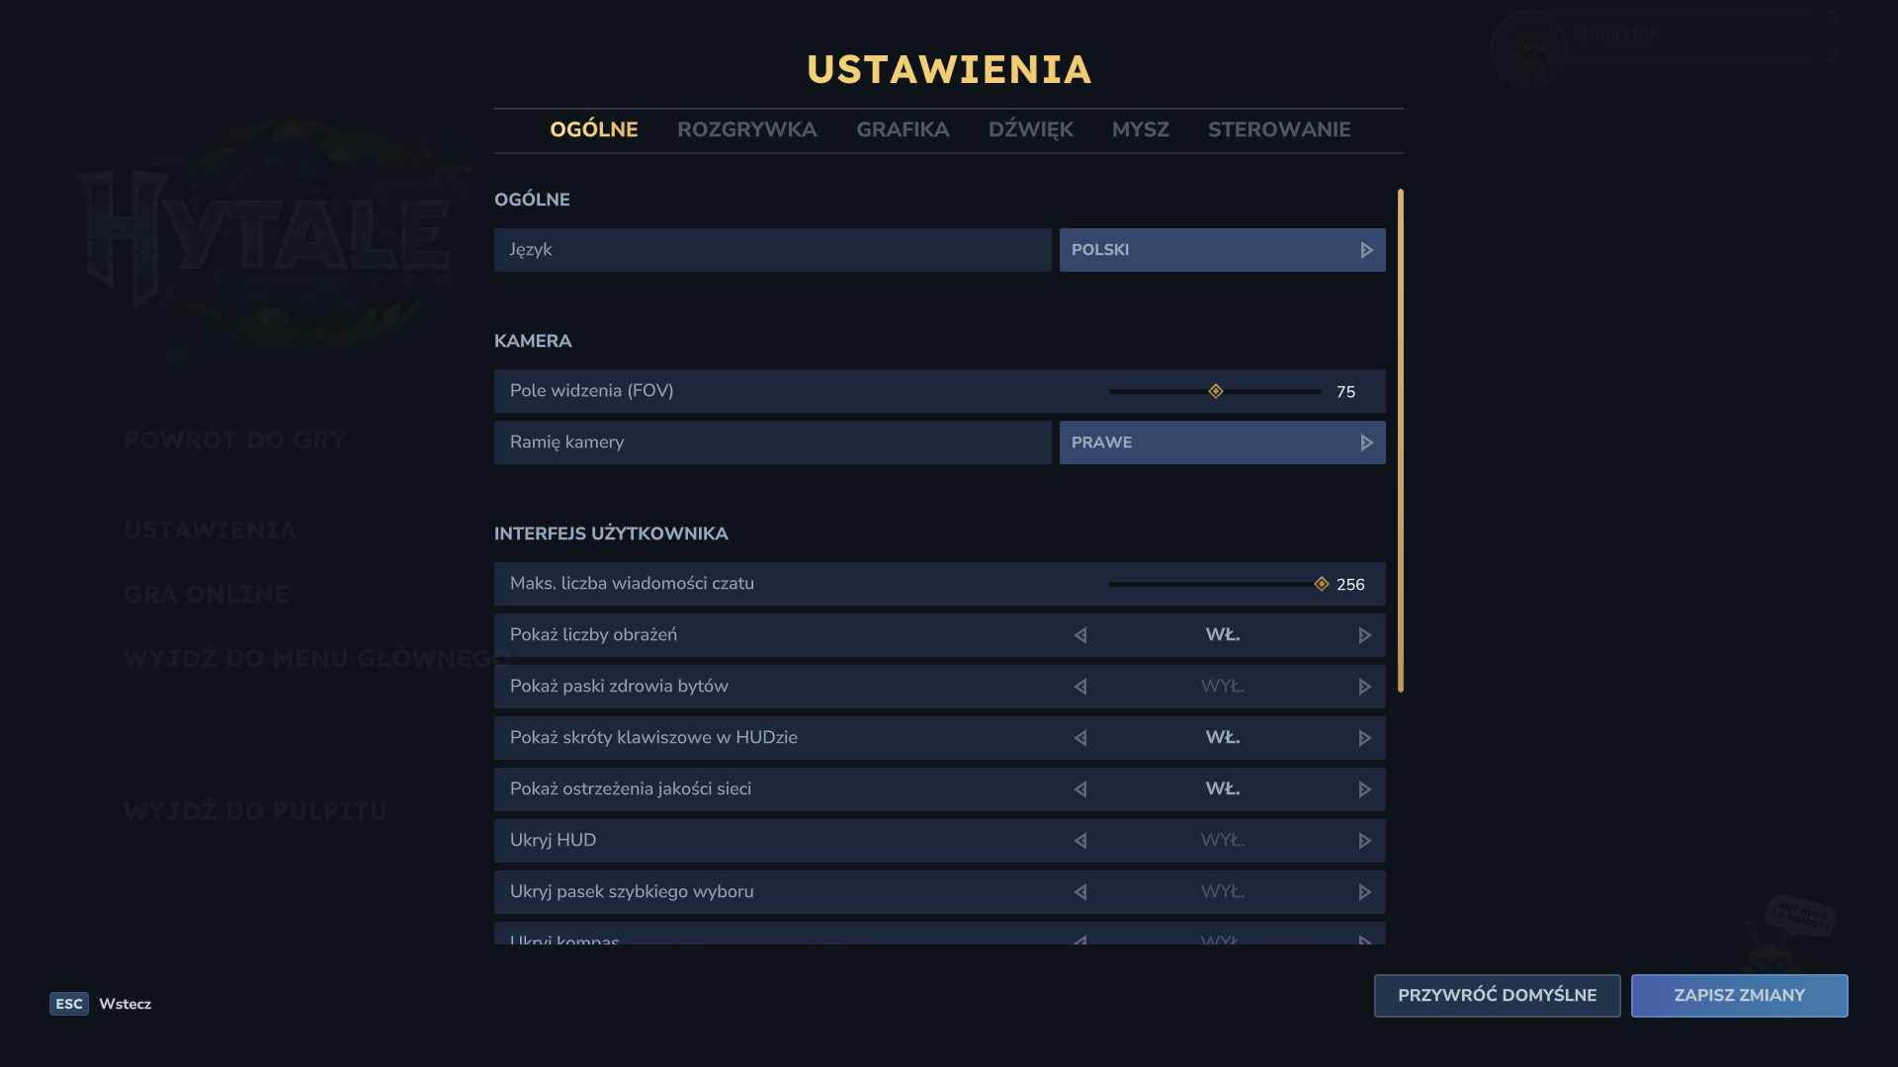This screenshot has height=1067, width=1898.
Task: Click left arrow for Pokaż paski zdrowia bytów
Action: click(1080, 687)
